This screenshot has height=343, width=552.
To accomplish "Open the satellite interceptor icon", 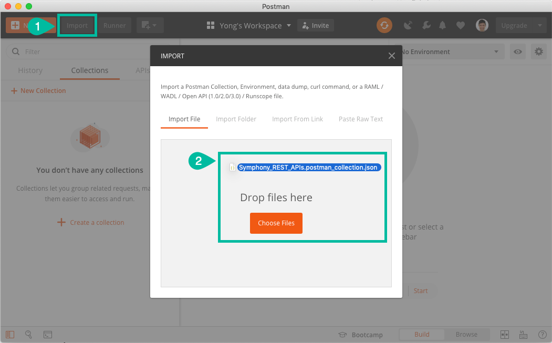I will [408, 25].
